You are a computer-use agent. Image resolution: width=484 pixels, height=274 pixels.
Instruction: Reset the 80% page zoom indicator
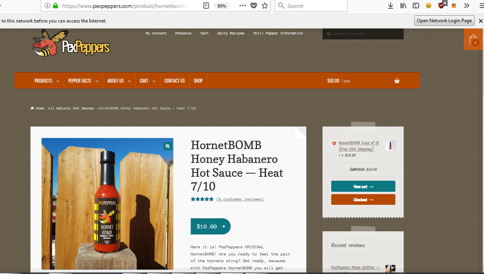pos(222,6)
